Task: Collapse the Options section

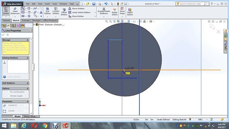Action: (28, 89)
